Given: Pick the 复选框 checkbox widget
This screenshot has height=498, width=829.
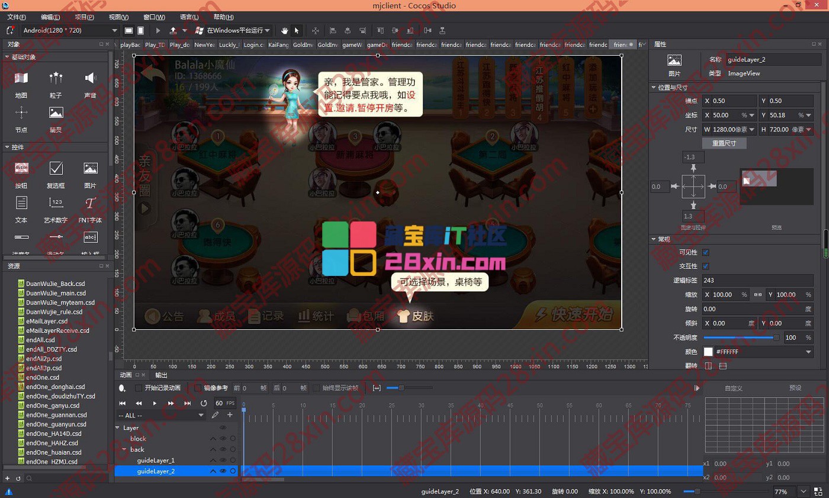Looking at the screenshot, I should [x=56, y=175].
